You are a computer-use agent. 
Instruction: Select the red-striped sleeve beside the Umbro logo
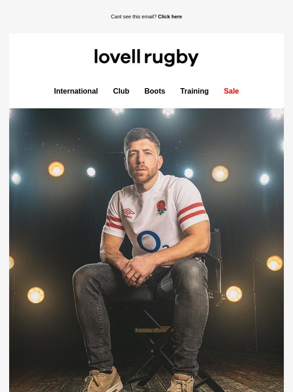pos(114,224)
